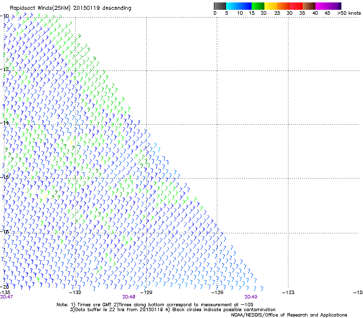363x318 pixels.
Task: Select the orange 25-30 knots legend segment
Action: pos(284,6)
